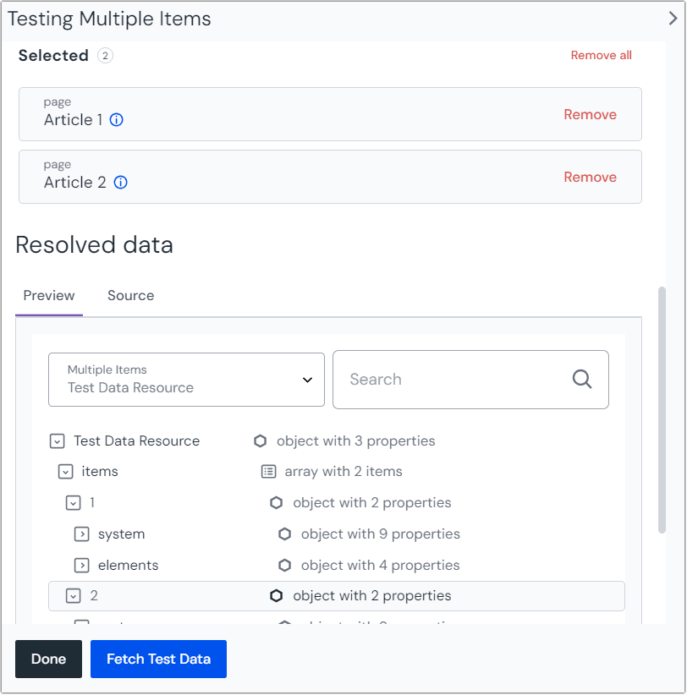Screen dimensions: 687x695
Task: Click the array icon in items row
Action: (268, 472)
